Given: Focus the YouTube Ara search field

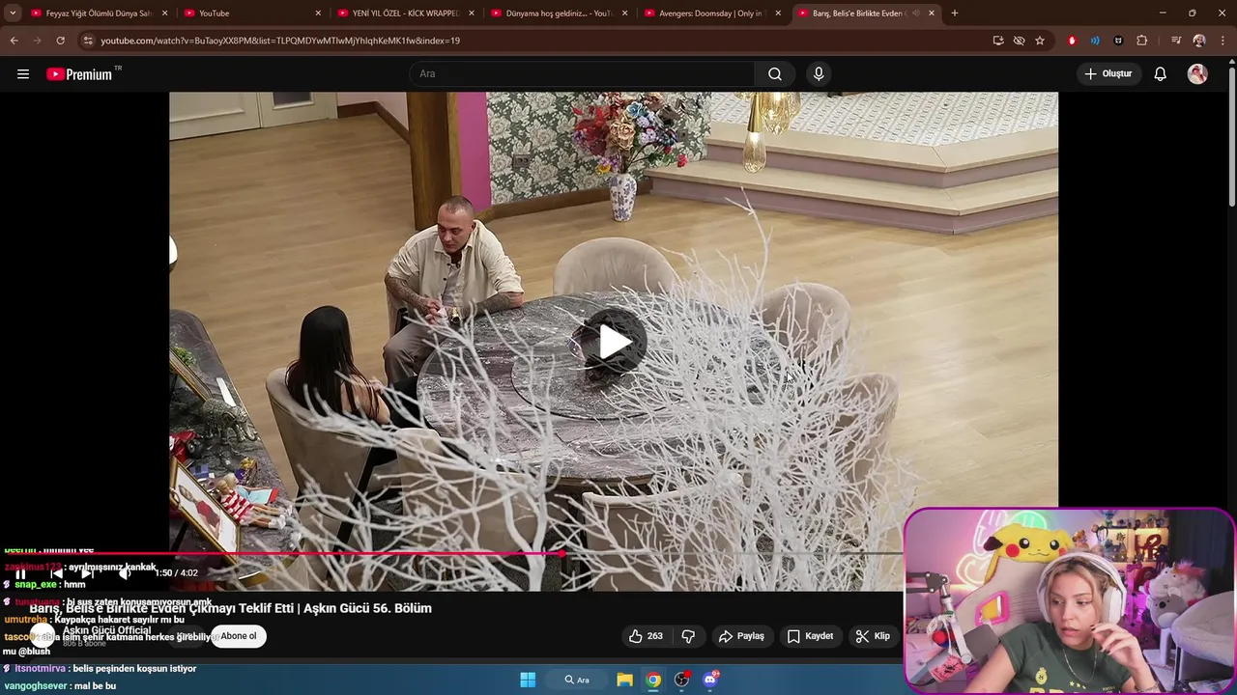Looking at the screenshot, I should click(x=582, y=74).
